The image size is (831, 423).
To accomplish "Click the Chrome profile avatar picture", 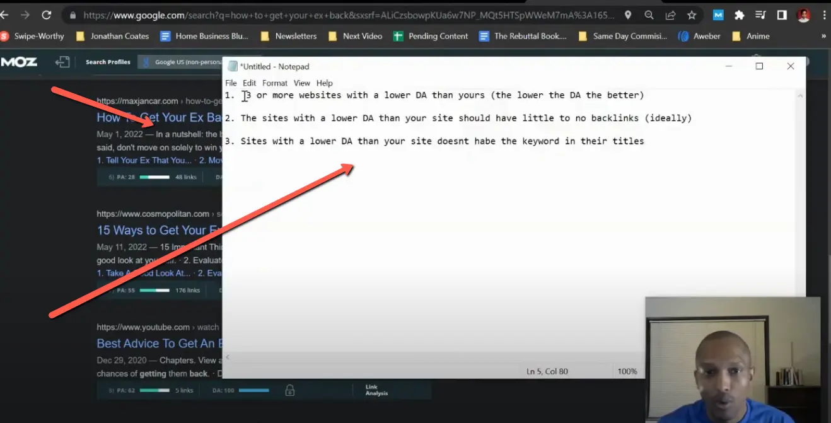I will point(803,14).
